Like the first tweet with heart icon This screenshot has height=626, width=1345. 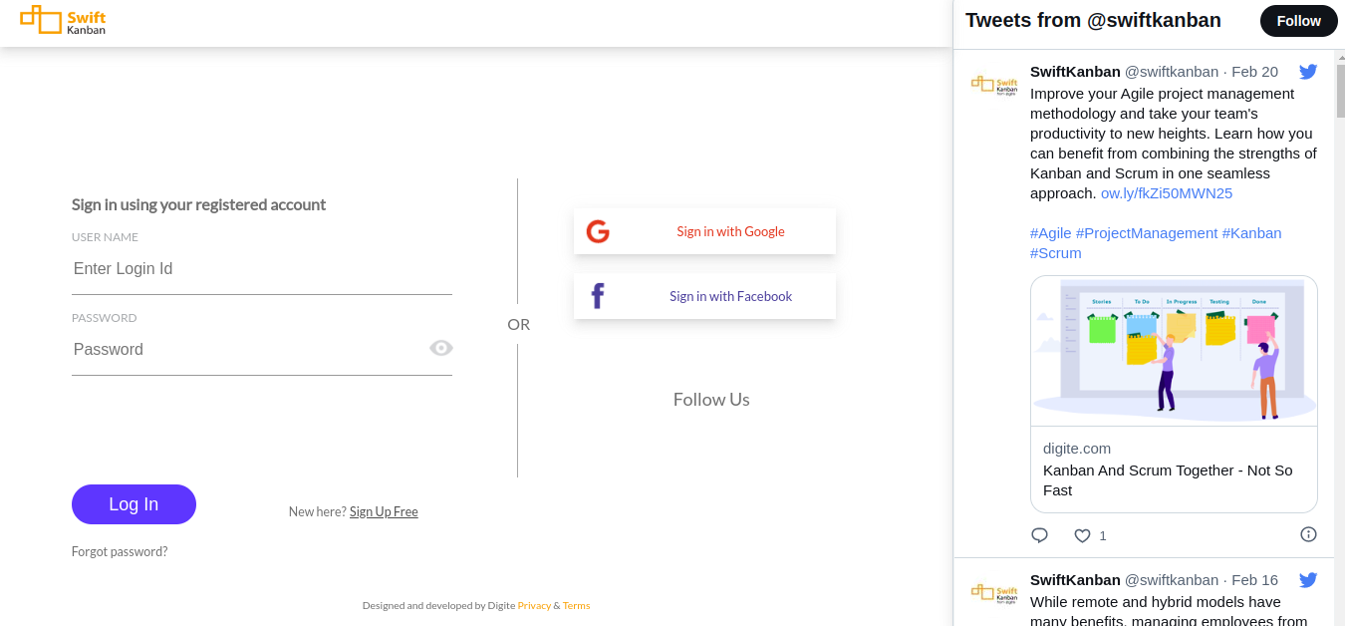[x=1082, y=535]
